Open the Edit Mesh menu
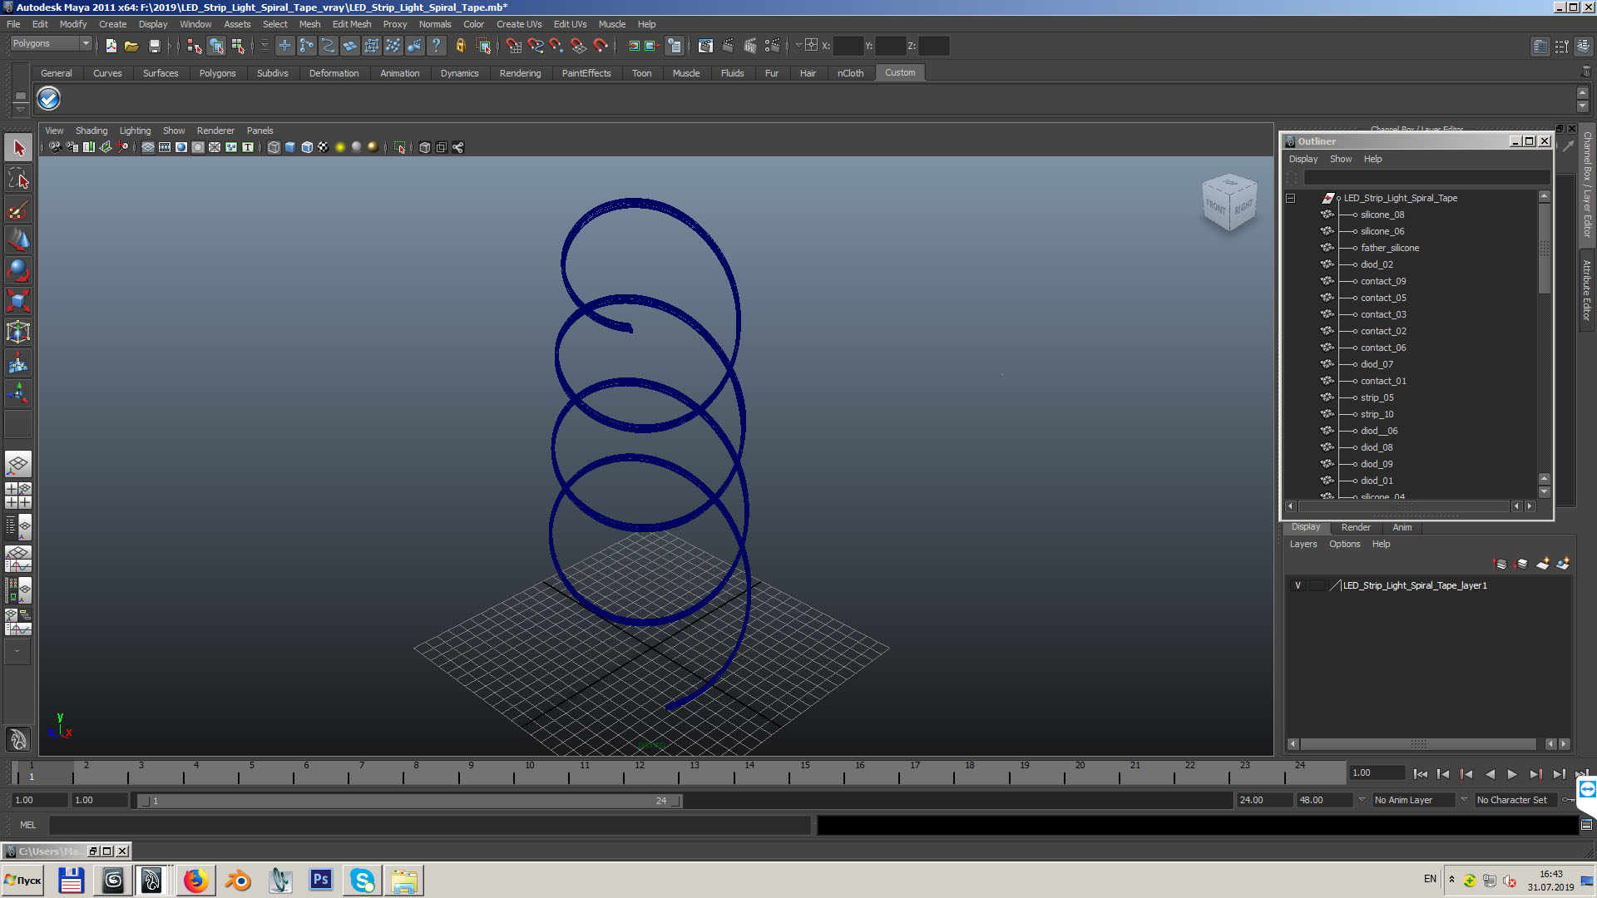Viewport: 1597px width, 898px height. [352, 24]
